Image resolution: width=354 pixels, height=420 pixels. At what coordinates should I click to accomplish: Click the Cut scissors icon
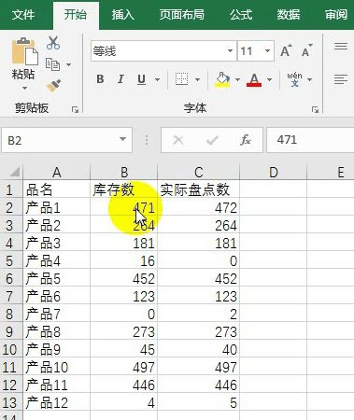(x=53, y=43)
